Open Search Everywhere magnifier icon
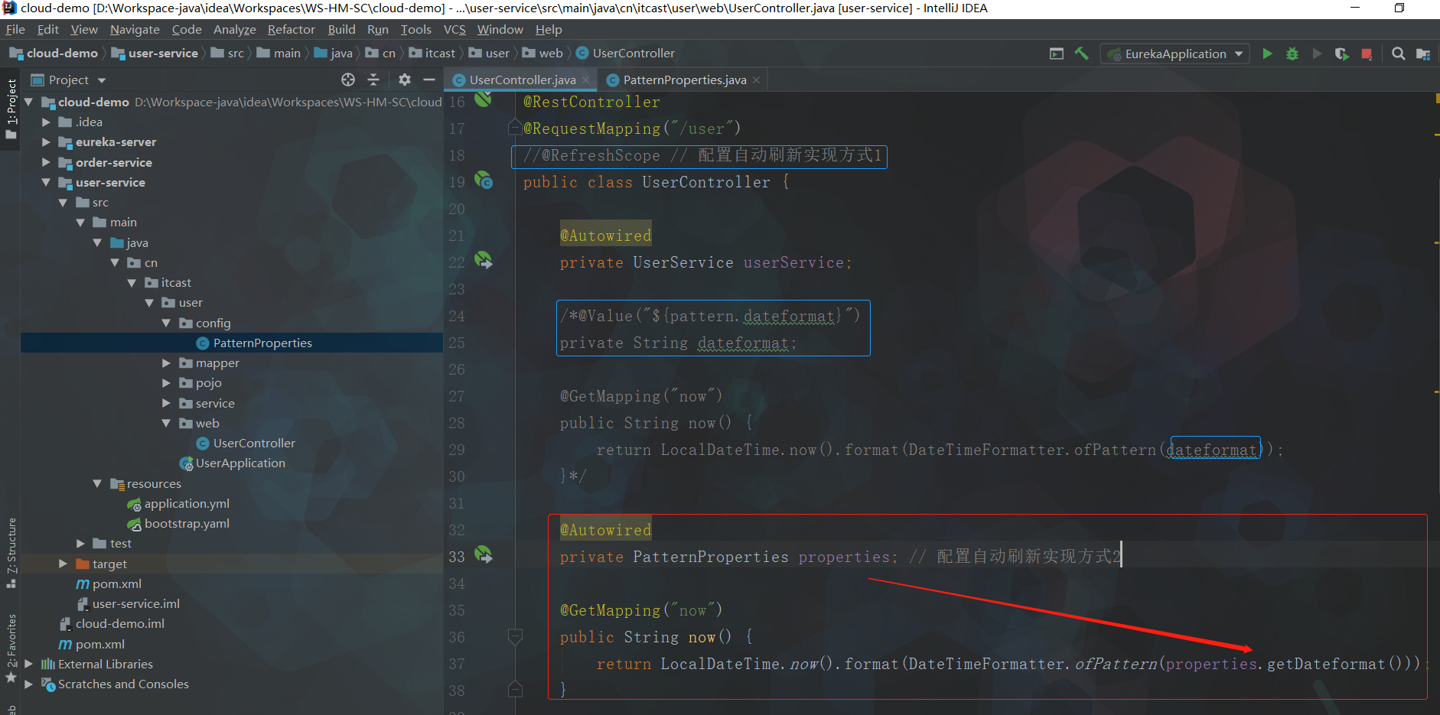This screenshot has height=715, width=1440. pyautogui.click(x=1398, y=54)
